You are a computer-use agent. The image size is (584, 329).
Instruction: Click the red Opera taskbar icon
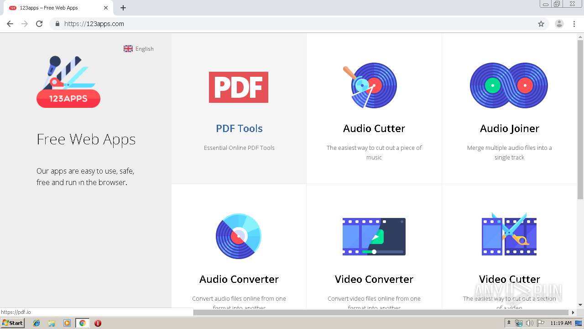coord(98,323)
